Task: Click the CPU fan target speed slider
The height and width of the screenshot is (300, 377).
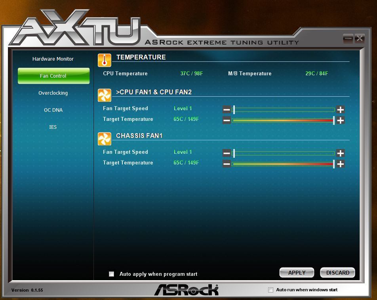Action: tap(283, 110)
